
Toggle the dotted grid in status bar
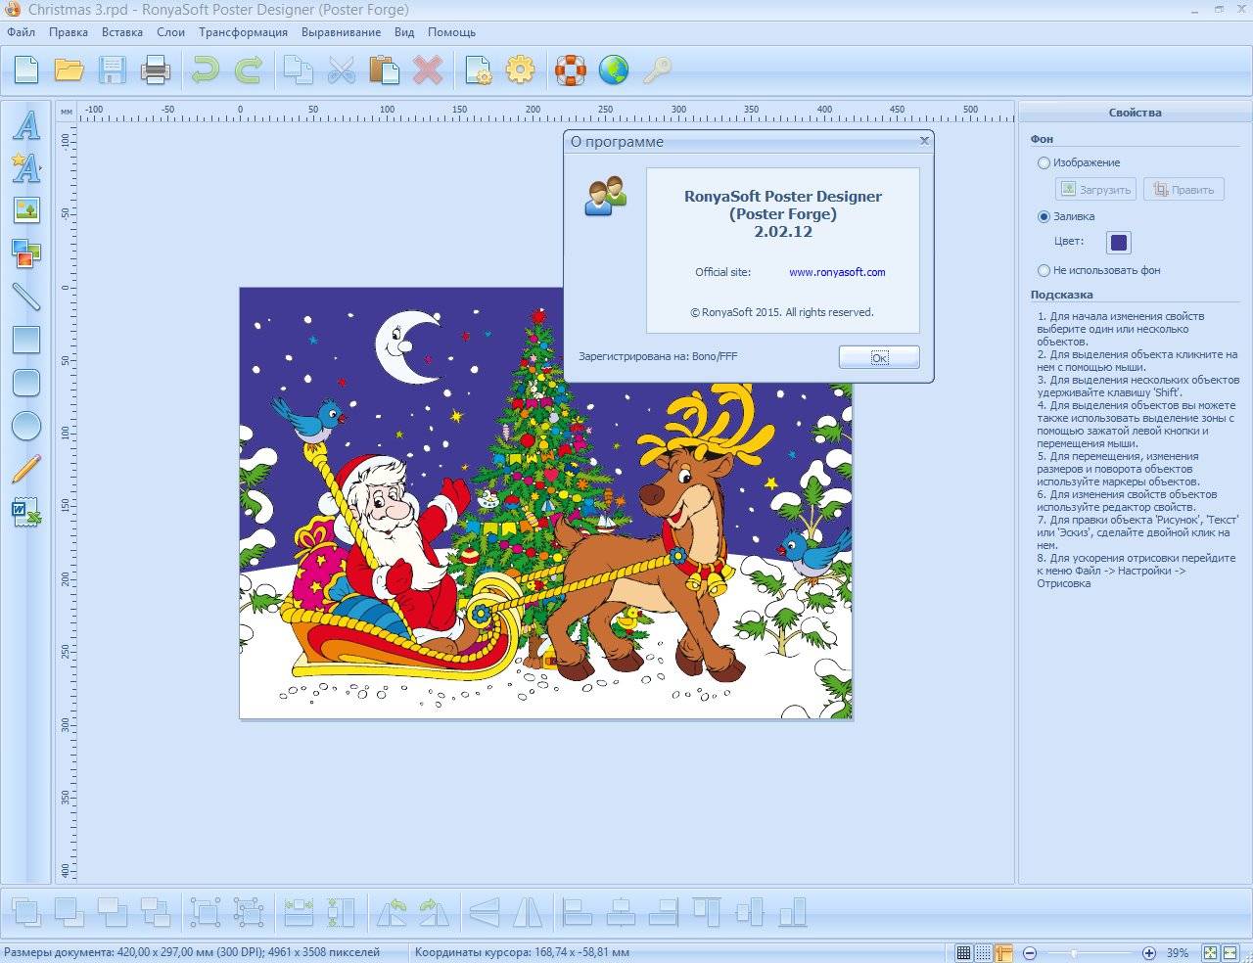(984, 952)
